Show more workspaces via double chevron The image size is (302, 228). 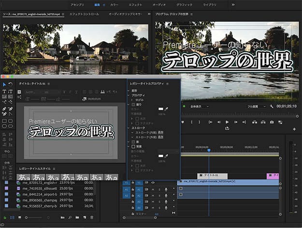coord(233,5)
